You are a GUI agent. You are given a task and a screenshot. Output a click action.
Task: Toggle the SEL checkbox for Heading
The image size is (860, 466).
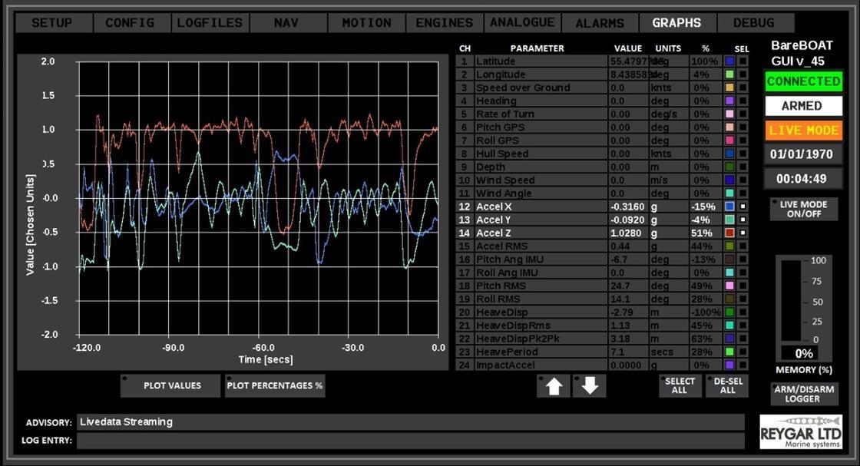point(742,100)
